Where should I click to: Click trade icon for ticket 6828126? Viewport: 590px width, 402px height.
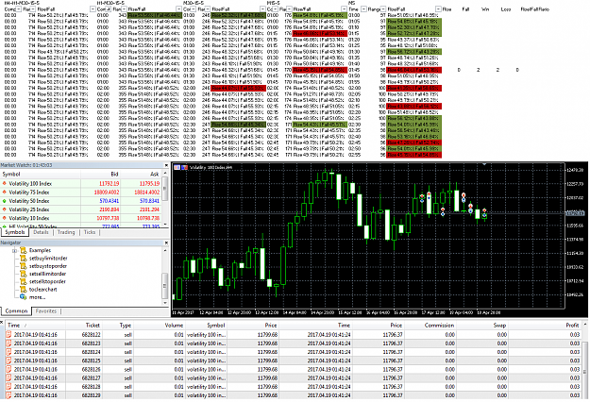point(8,369)
